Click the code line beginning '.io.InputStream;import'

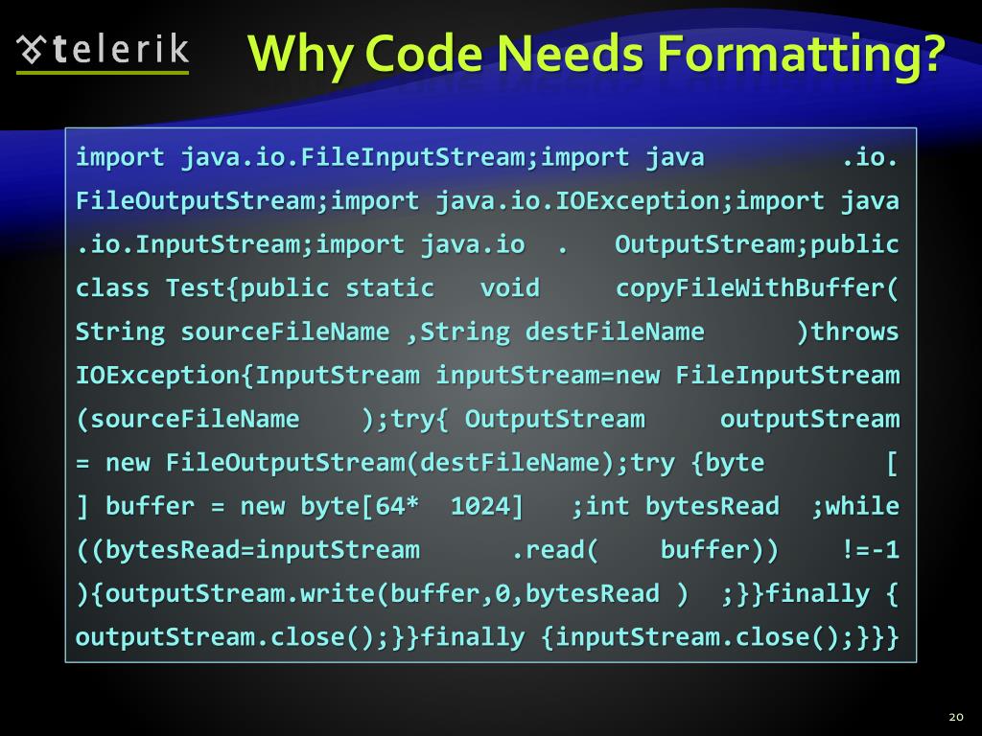pos(487,244)
